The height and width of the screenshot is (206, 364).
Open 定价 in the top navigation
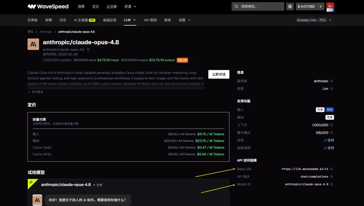coord(96,6)
